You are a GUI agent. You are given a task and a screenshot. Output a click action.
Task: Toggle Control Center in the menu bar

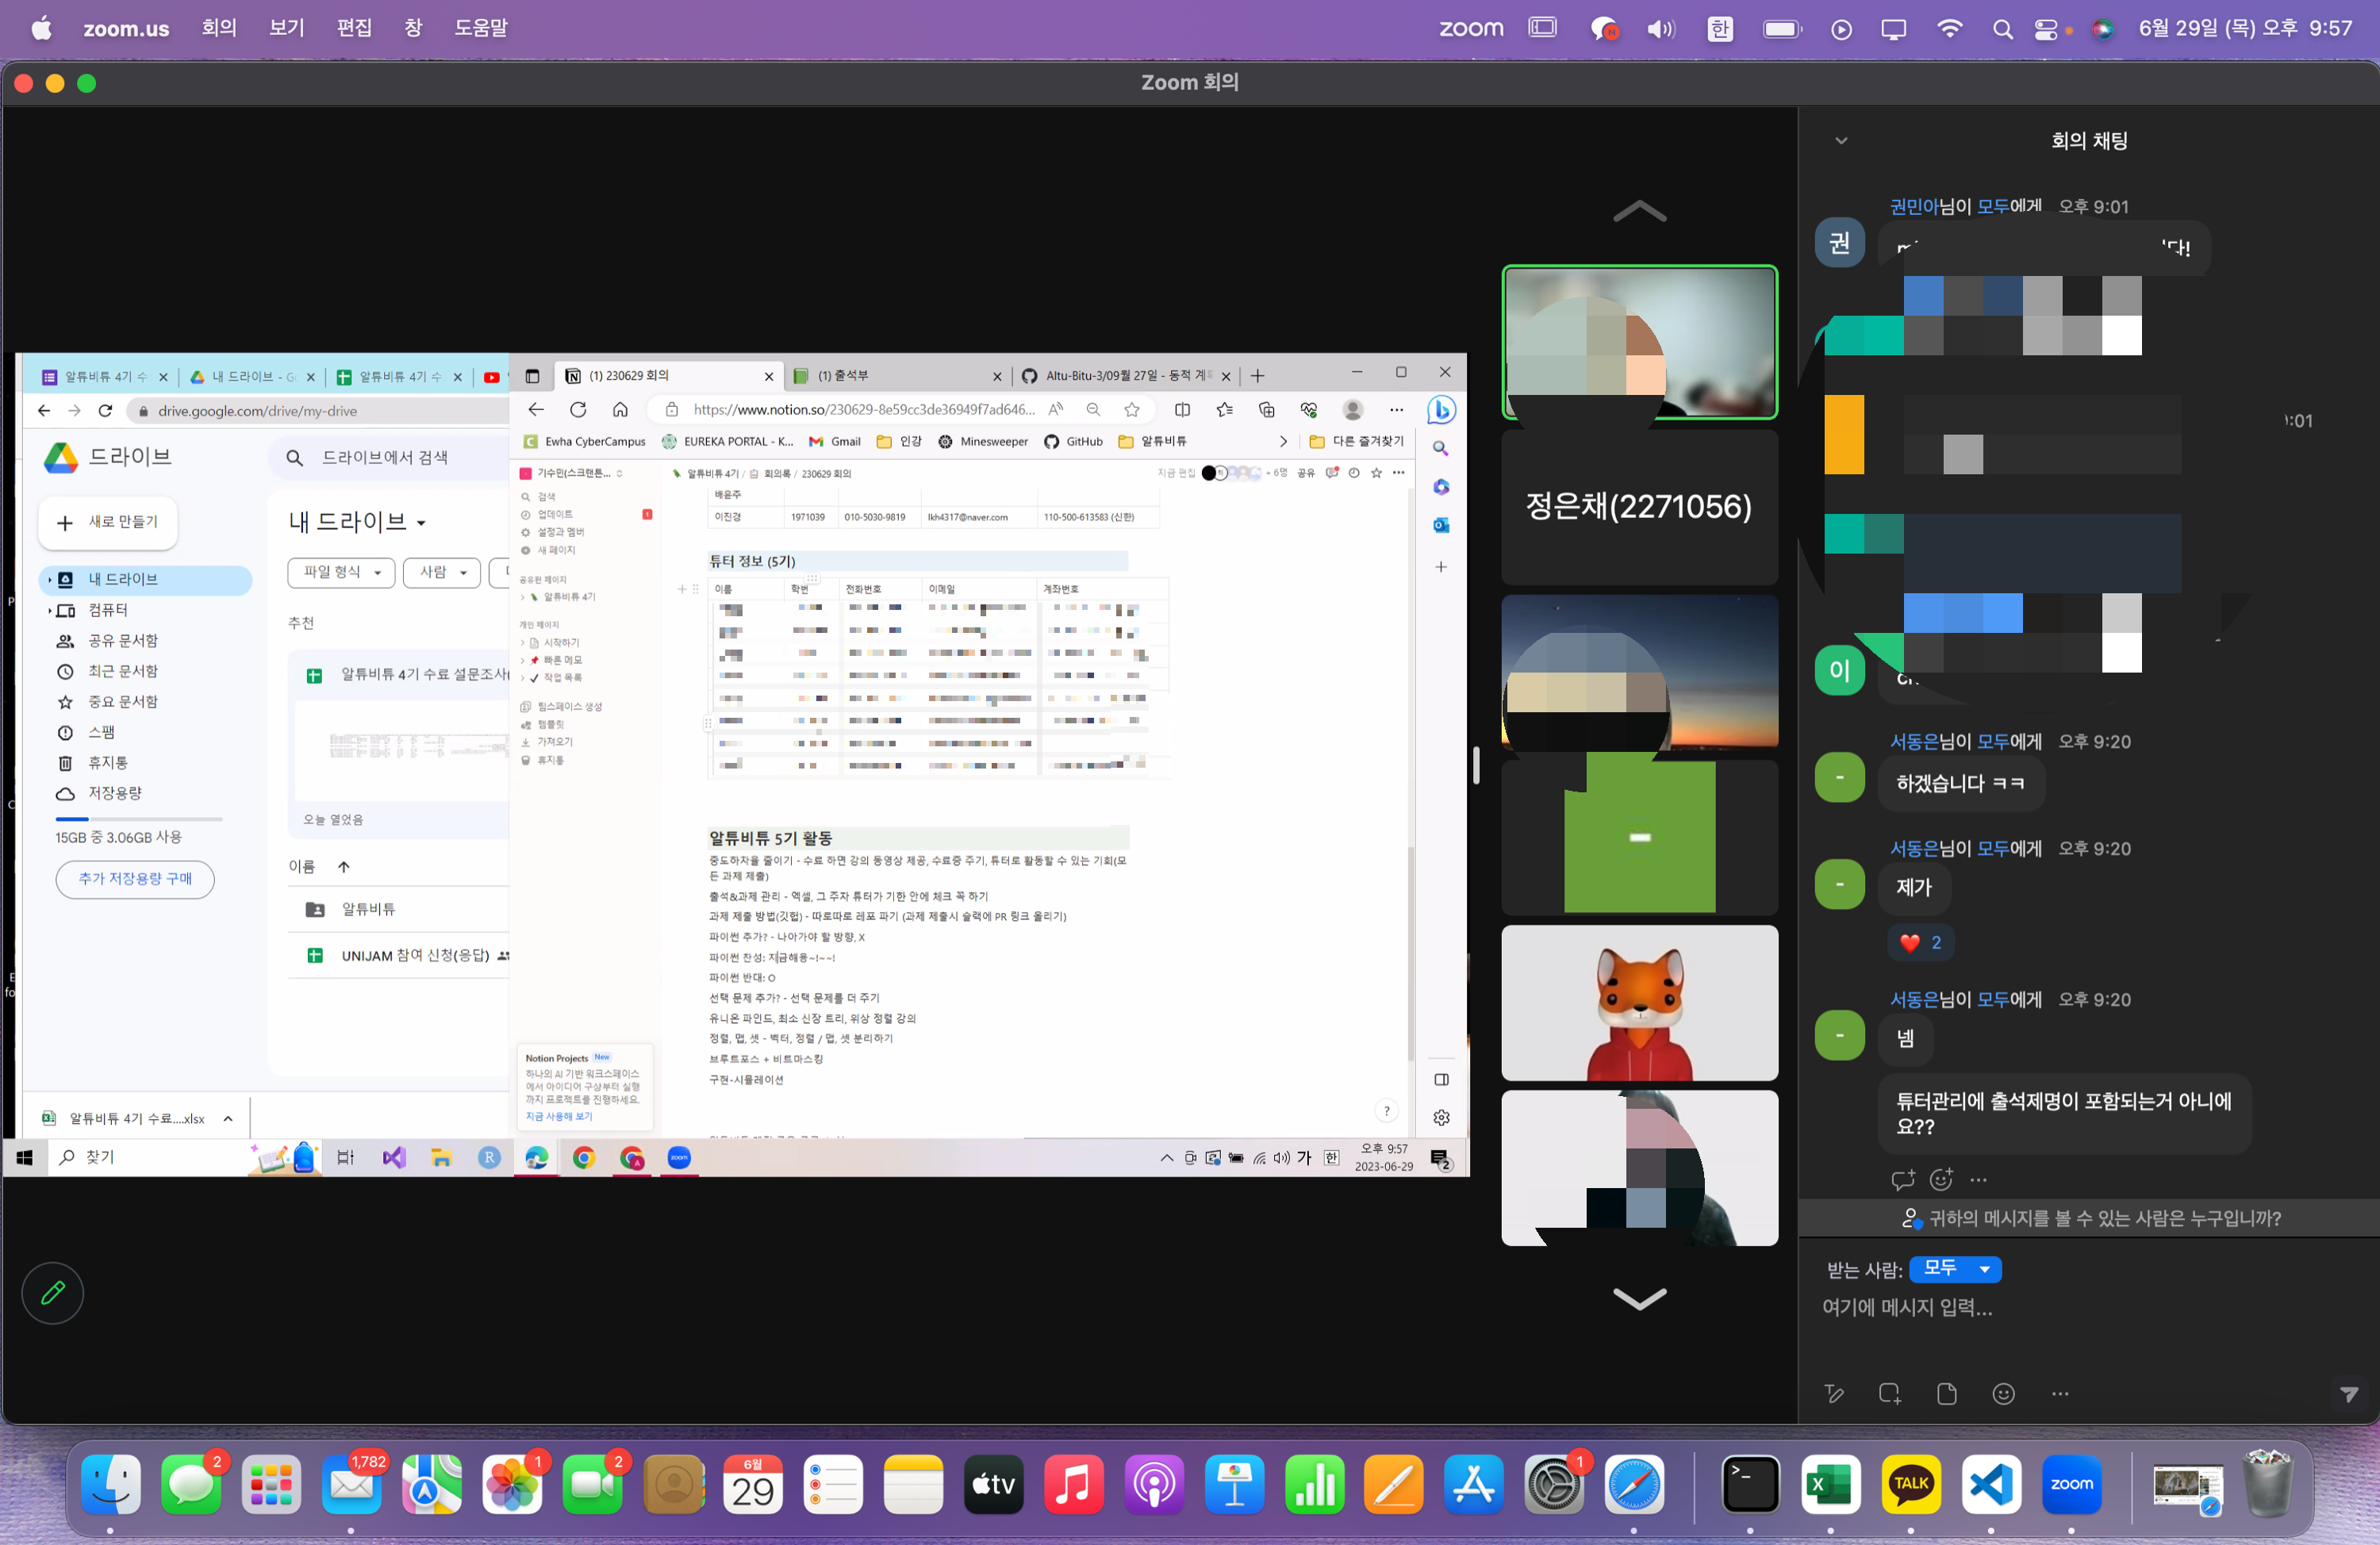coord(2045,29)
